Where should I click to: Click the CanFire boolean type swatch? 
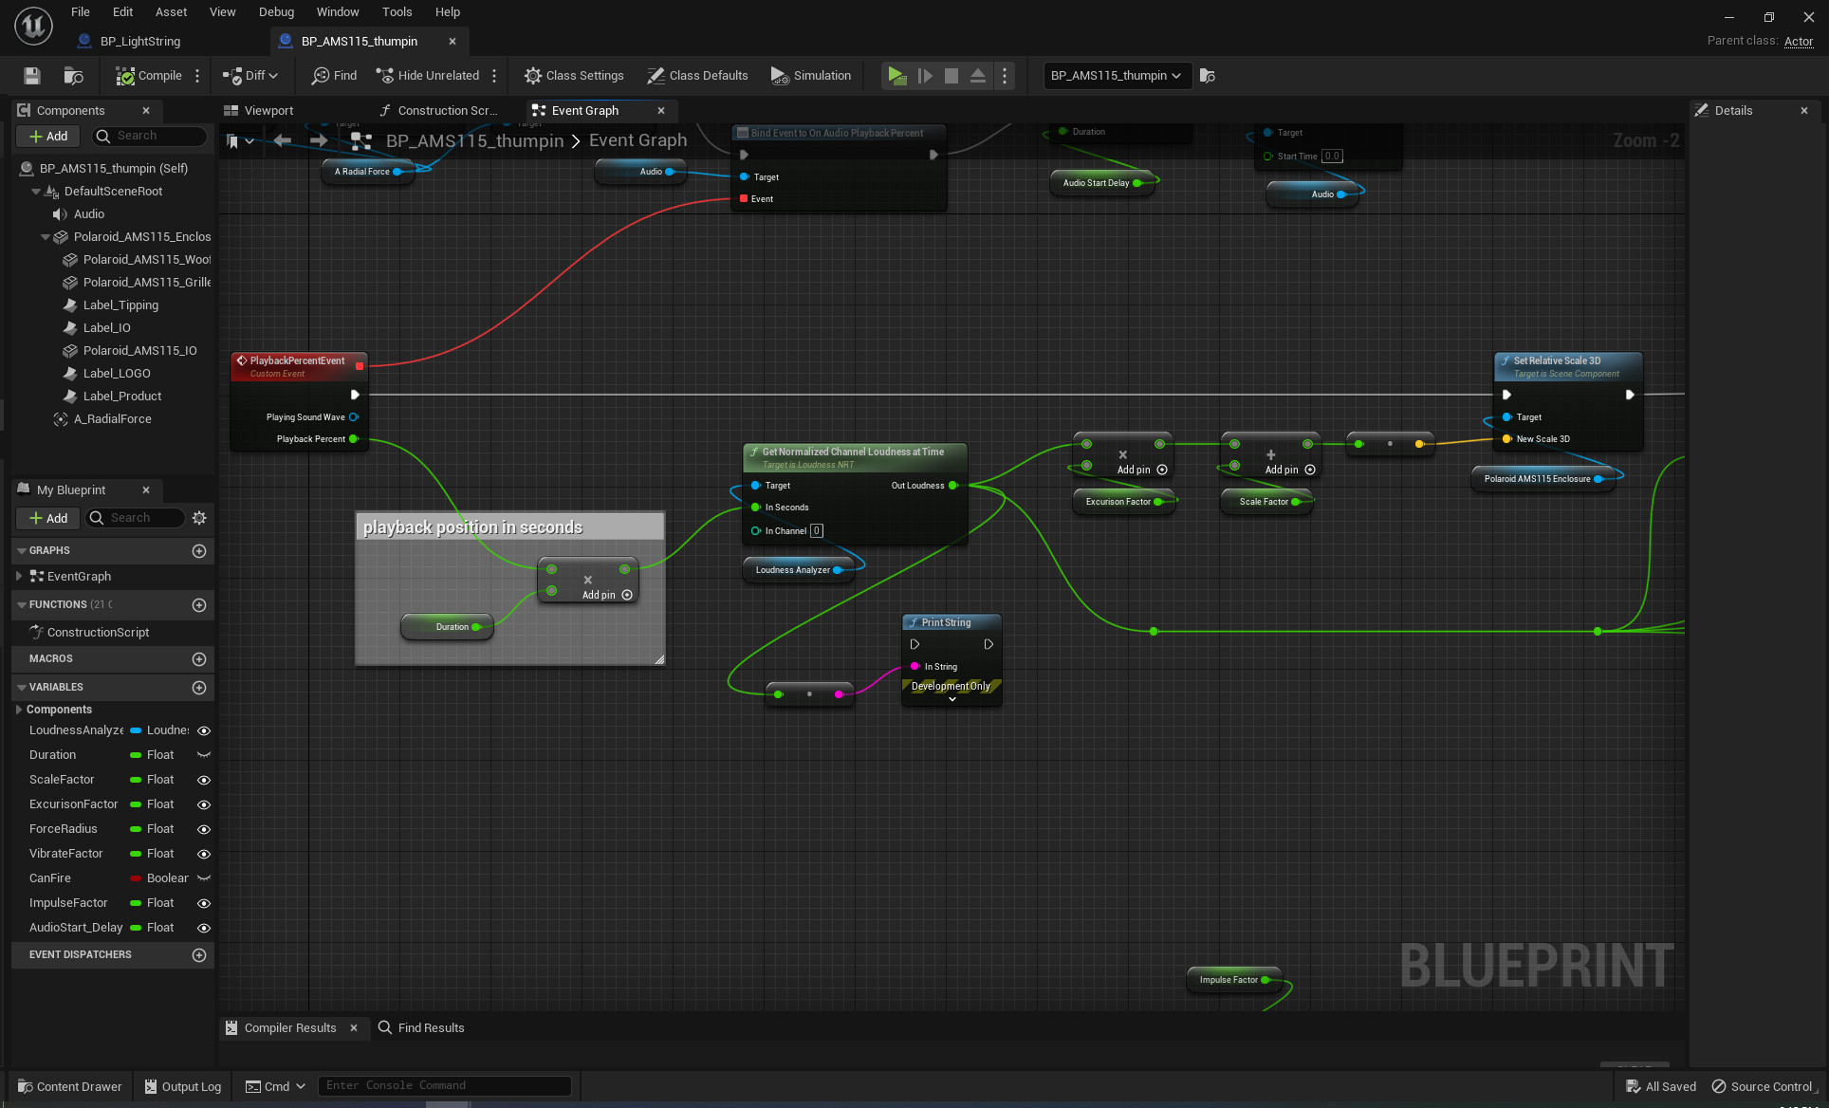136,878
